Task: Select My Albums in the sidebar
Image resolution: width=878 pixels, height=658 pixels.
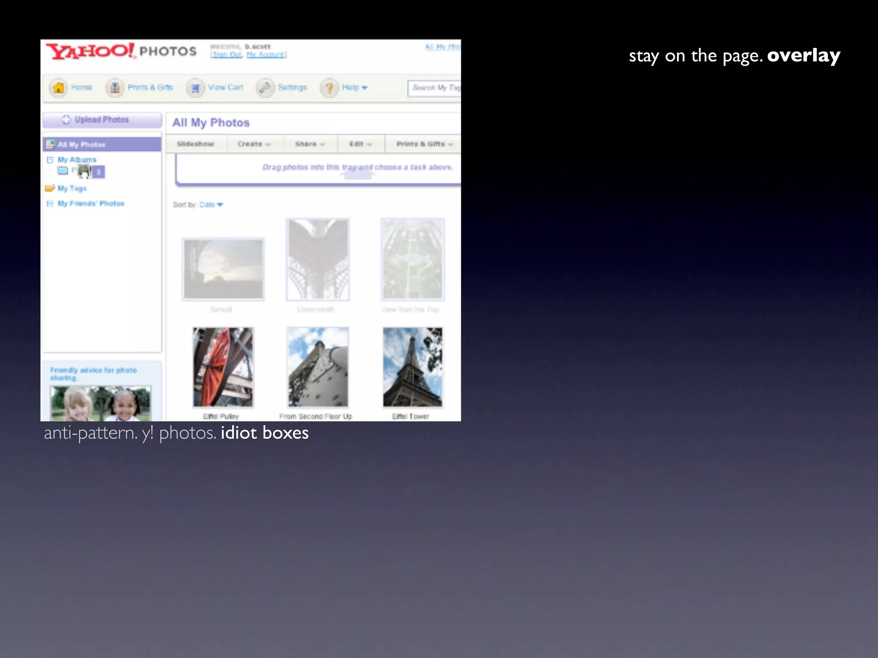Action: 77,160
